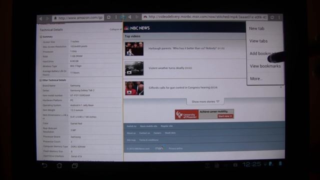Select View tabs from the menu
320x180 pixels.
click(258, 41)
